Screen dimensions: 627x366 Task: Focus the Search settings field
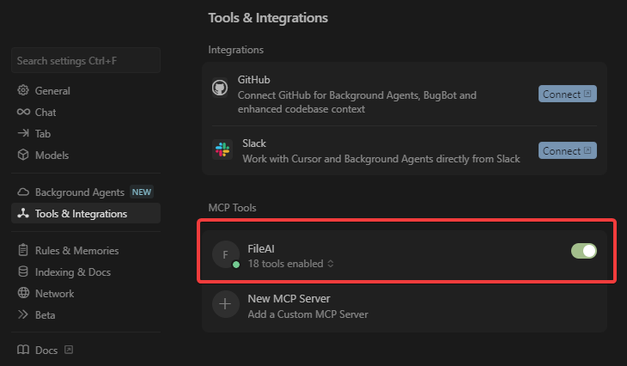(x=86, y=61)
